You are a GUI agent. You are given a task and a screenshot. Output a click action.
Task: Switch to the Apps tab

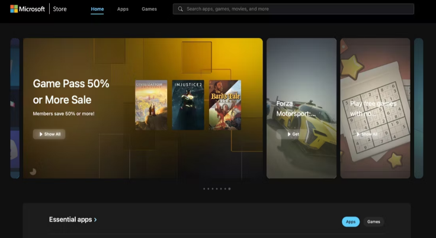(123, 9)
